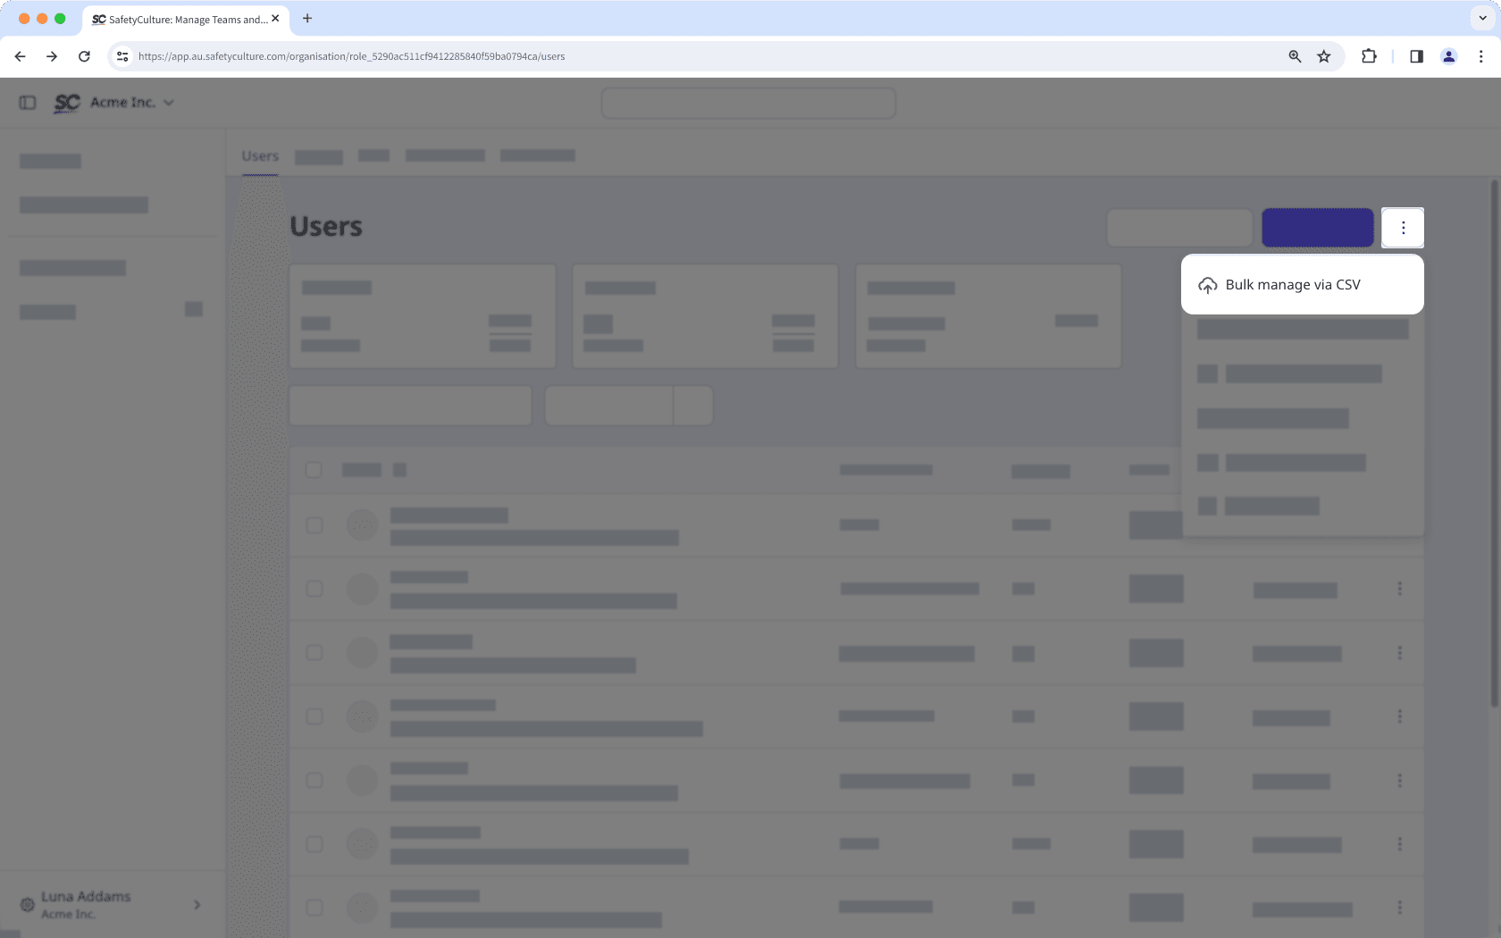Check the checkbox on the first user row
The width and height of the screenshot is (1501, 938).
[314, 525]
